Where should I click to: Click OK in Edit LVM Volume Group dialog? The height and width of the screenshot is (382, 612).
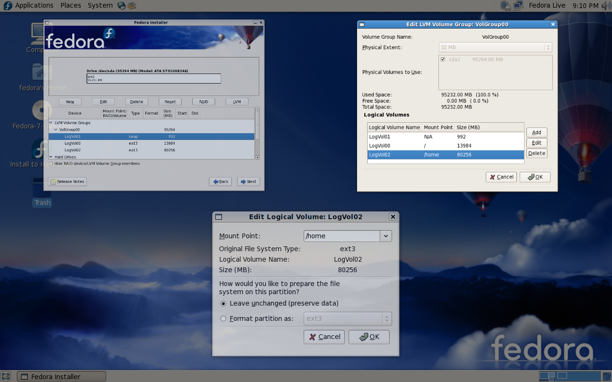tap(535, 177)
